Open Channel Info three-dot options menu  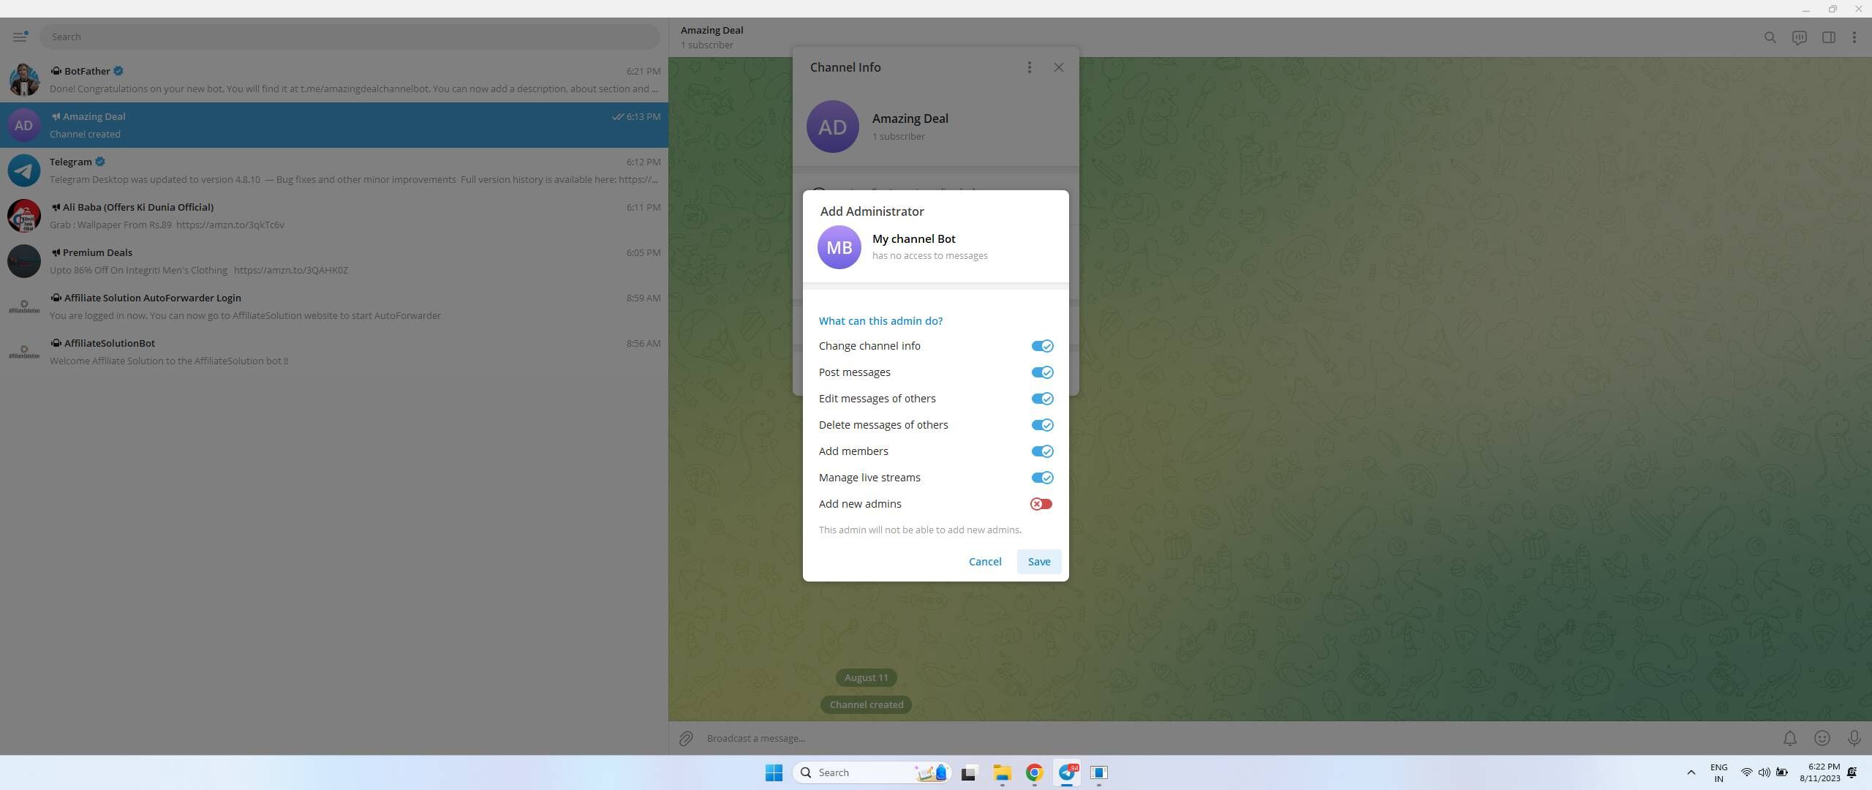pyautogui.click(x=1029, y=67)
